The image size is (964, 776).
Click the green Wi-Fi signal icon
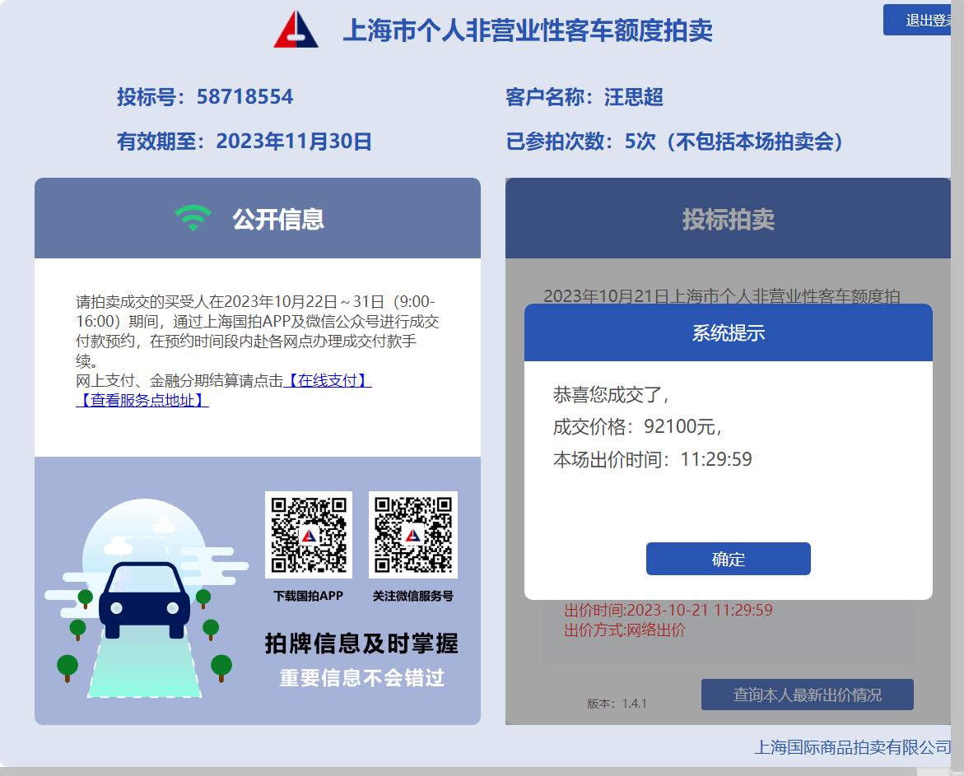point(193,217)
